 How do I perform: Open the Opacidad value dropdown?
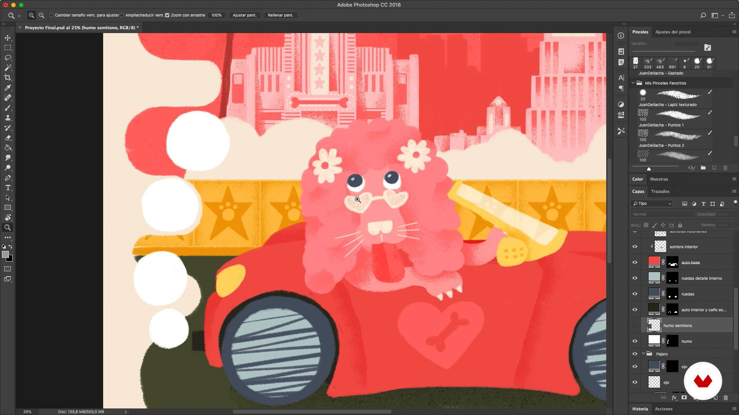(x=734, y=214)
